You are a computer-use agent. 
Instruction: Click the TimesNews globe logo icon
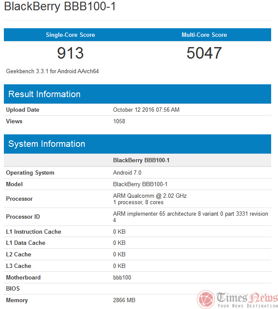tap(206, 299)
